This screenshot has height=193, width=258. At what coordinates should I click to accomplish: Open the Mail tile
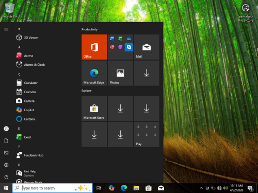click(x=147, y=47)
